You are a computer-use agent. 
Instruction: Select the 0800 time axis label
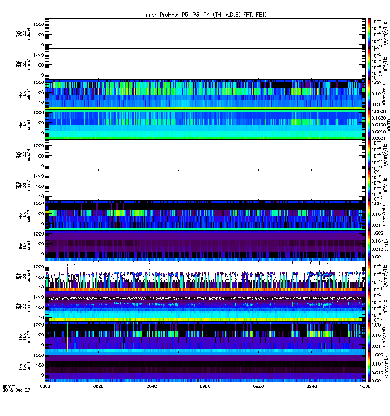point(45,386)
